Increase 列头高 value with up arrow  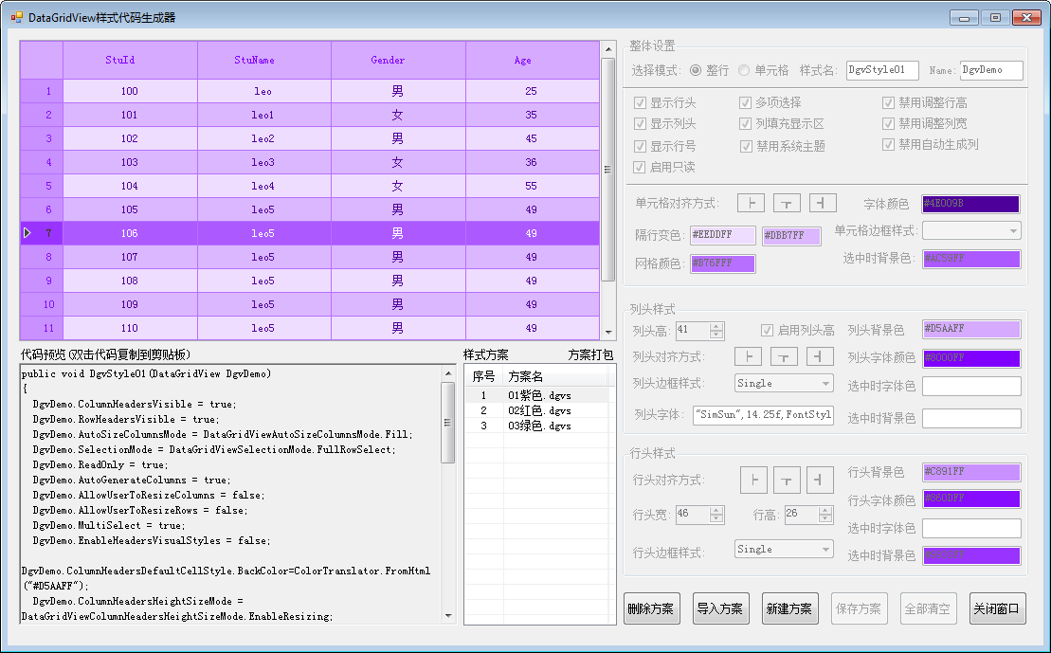716,326
